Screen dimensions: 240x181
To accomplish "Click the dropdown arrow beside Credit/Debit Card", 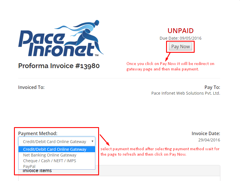I will click(x=92, y=141).
